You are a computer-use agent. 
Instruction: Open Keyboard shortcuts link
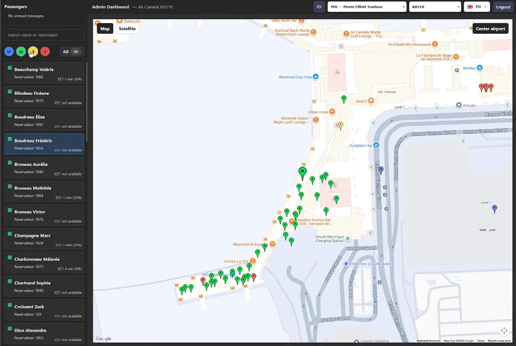428,341
